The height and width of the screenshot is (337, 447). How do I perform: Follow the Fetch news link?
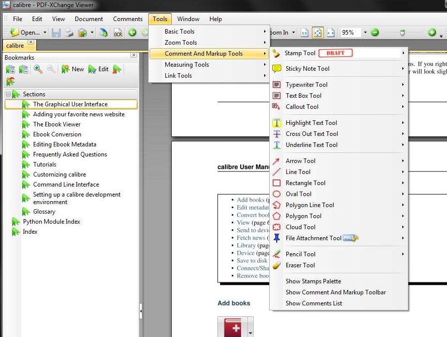pyautogui.click(x=251, y=238)
